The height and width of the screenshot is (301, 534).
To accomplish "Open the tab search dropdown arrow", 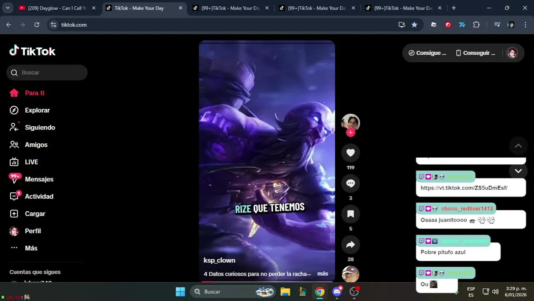I will (x=7, y=8).
